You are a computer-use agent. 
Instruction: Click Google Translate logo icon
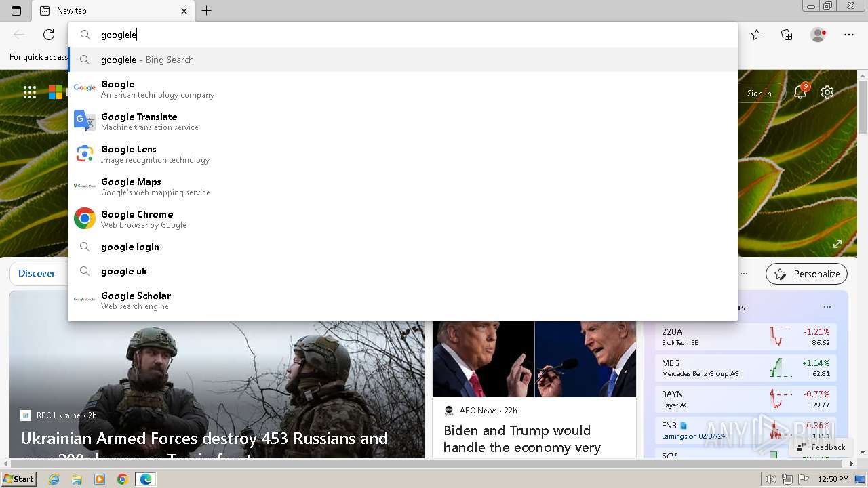click(x=85, y=121)
